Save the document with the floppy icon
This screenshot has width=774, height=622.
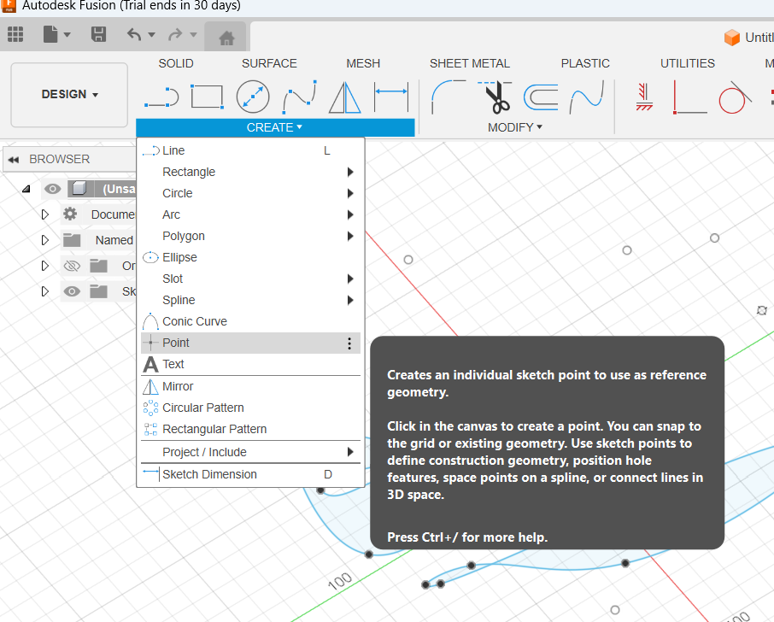coord(99,34)
